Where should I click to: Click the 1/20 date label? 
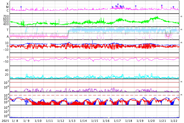[151, 121]
